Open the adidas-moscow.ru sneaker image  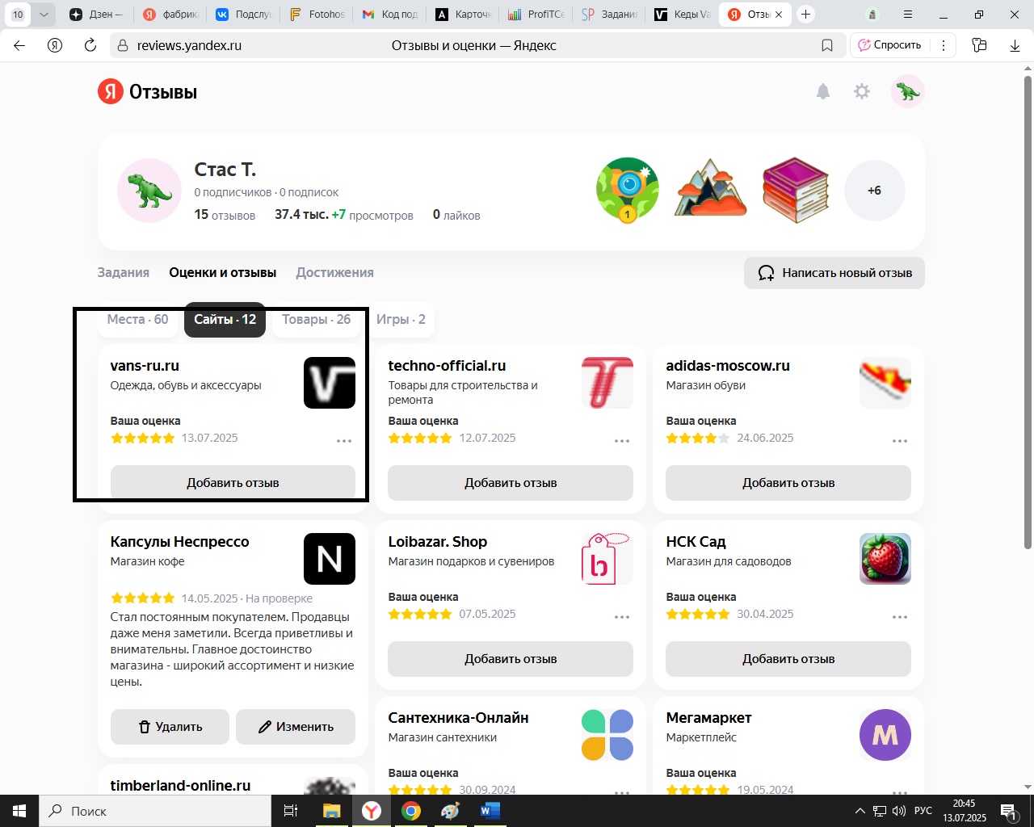[885, 383]
